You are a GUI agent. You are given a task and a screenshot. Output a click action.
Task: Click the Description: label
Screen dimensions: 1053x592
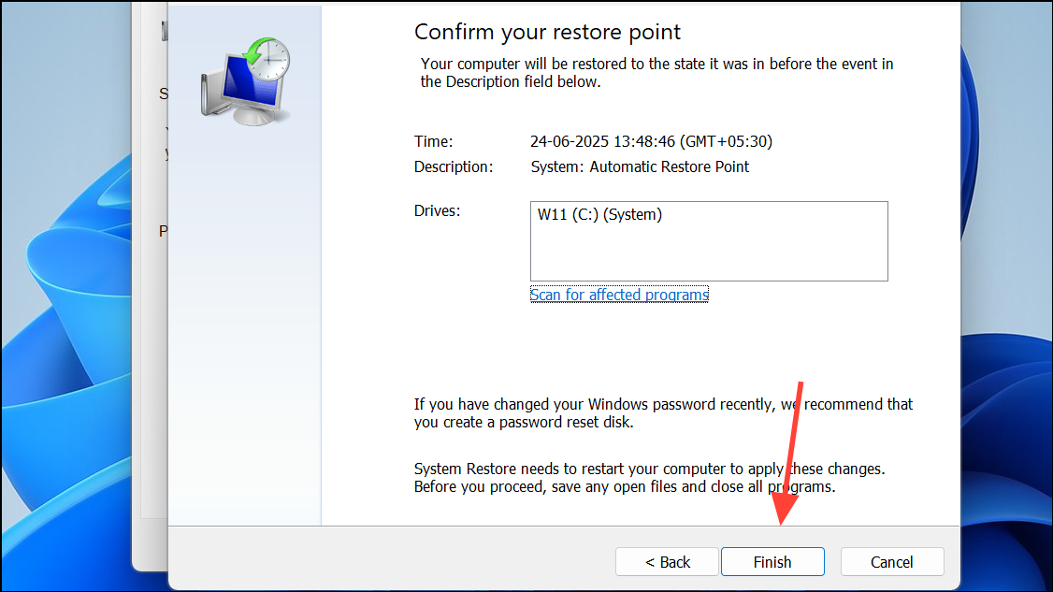tap(453, 166)
